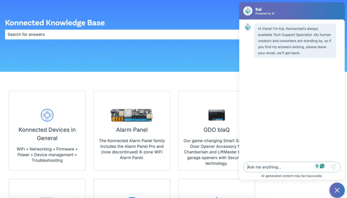
Task: Click Kai's greeting message bubble
Action: (x=295, y=41)
